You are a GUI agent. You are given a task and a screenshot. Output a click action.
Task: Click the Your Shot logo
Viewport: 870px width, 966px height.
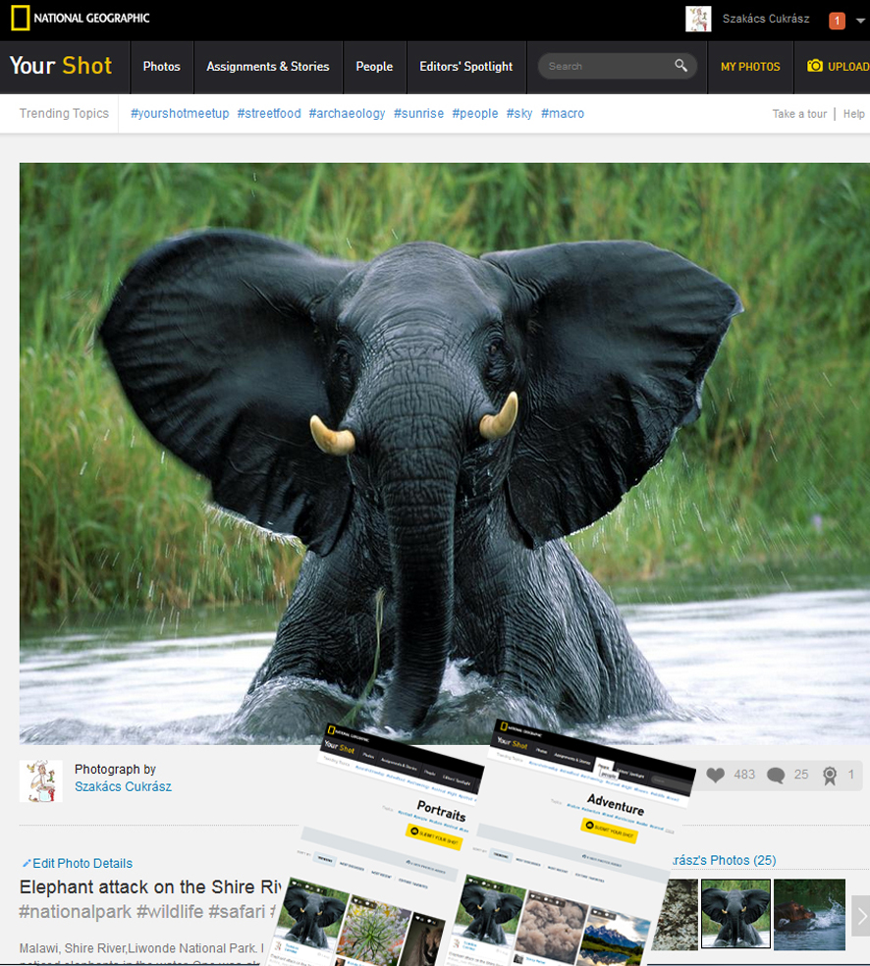(61, 66)
